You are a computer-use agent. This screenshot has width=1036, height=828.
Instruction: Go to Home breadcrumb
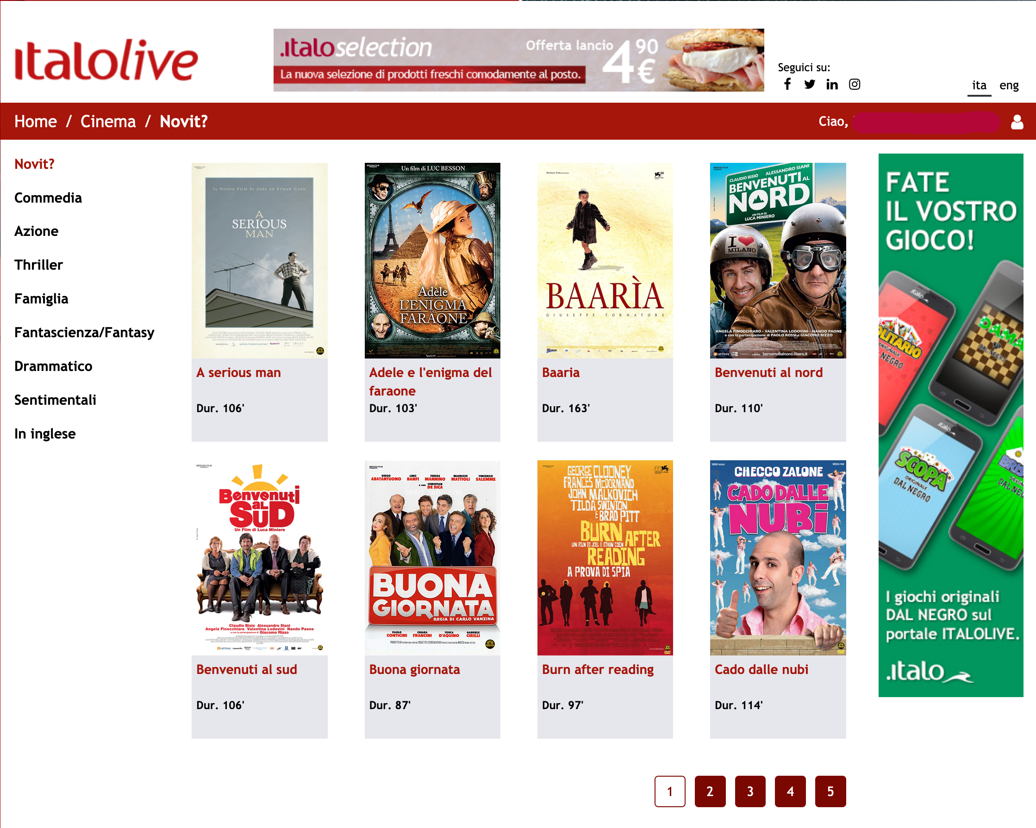coord(36,122)
